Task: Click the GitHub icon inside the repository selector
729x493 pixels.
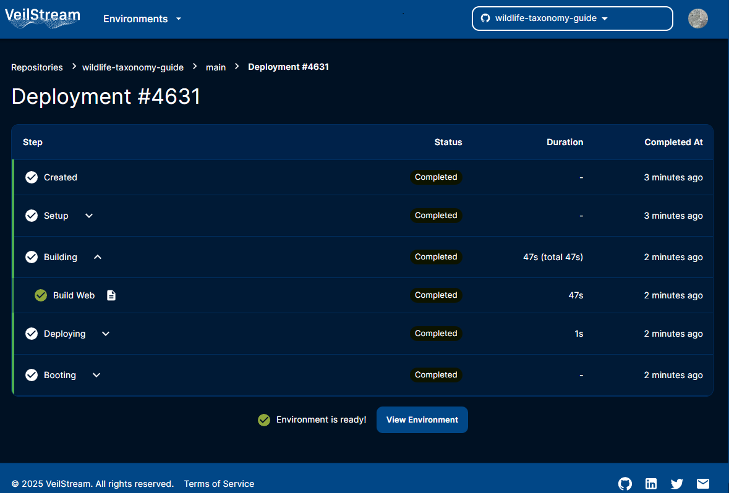Action: coord(485,18)
